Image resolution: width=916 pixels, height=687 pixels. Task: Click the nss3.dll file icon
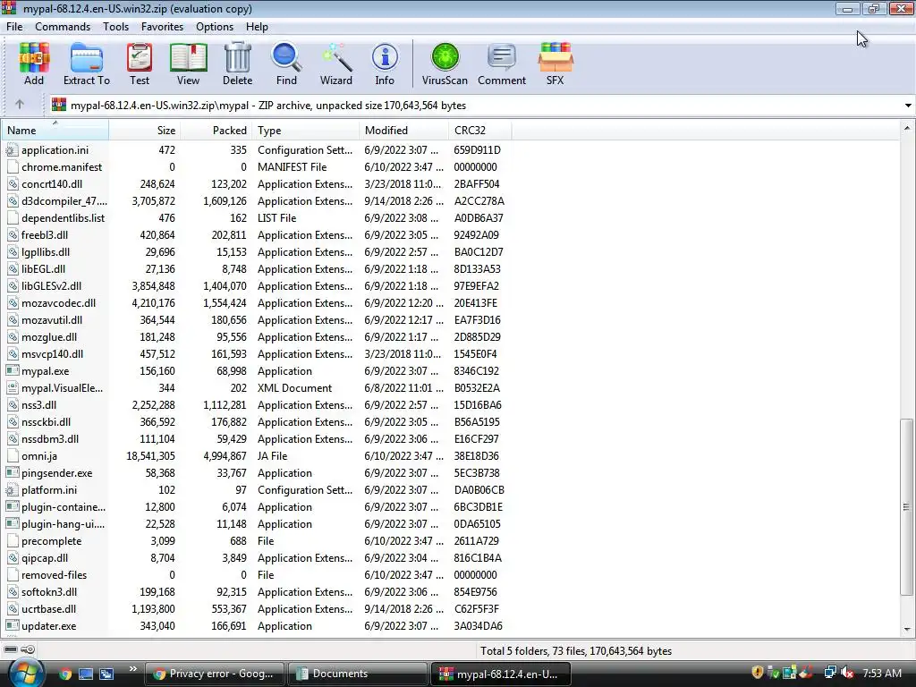(13, 405)
